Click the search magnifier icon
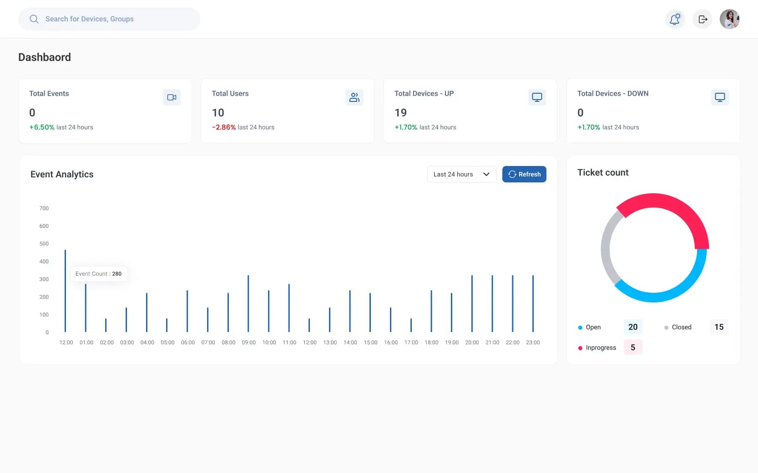Viewport: 758px width, 473px height. coord(34,19)
